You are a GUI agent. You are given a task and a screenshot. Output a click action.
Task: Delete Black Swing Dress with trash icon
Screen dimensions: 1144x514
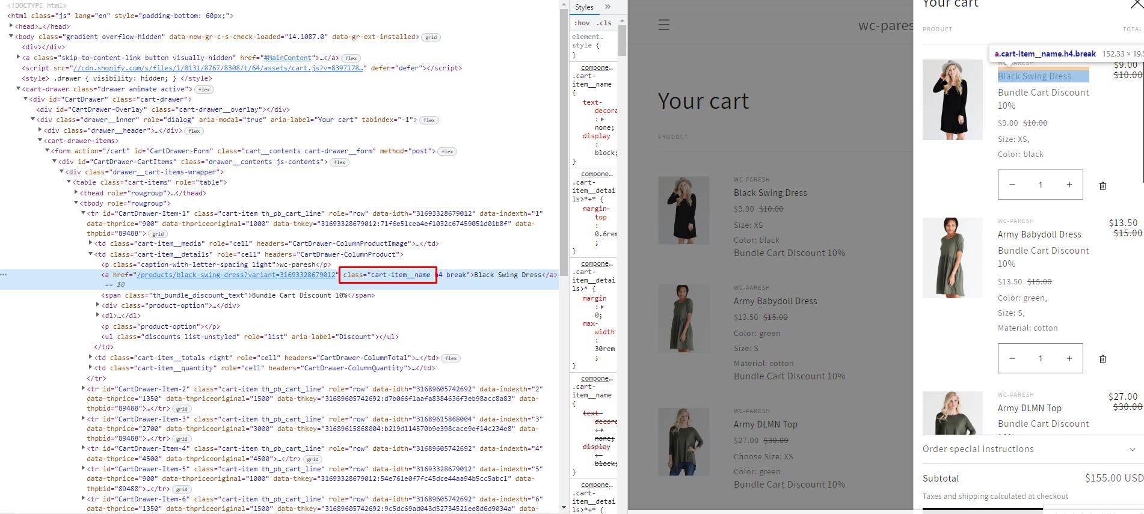pyautogui.click(x=1102, y=186)
